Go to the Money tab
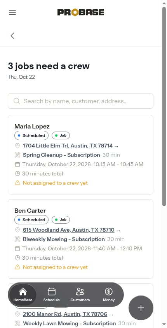Image resolution: width=167 pixels, height=328 pixels. 109,295
